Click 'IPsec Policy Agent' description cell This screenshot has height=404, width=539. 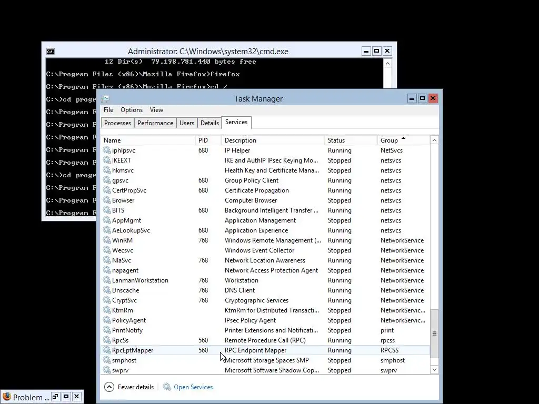(x=250, y=320)
